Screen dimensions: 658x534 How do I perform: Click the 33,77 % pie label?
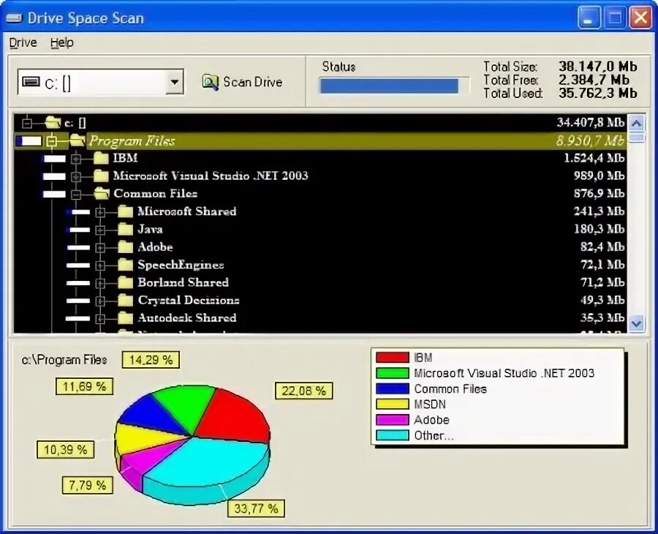(x=256, y=508)
